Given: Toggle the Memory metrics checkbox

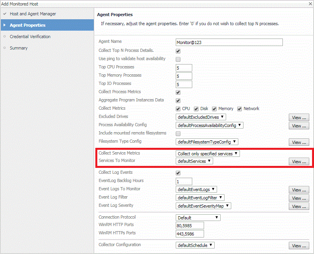Looking at the screenshot, I should (x=214, y=109).
